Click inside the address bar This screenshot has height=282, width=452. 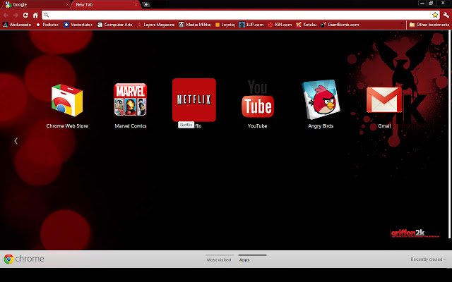click(241, 15)
